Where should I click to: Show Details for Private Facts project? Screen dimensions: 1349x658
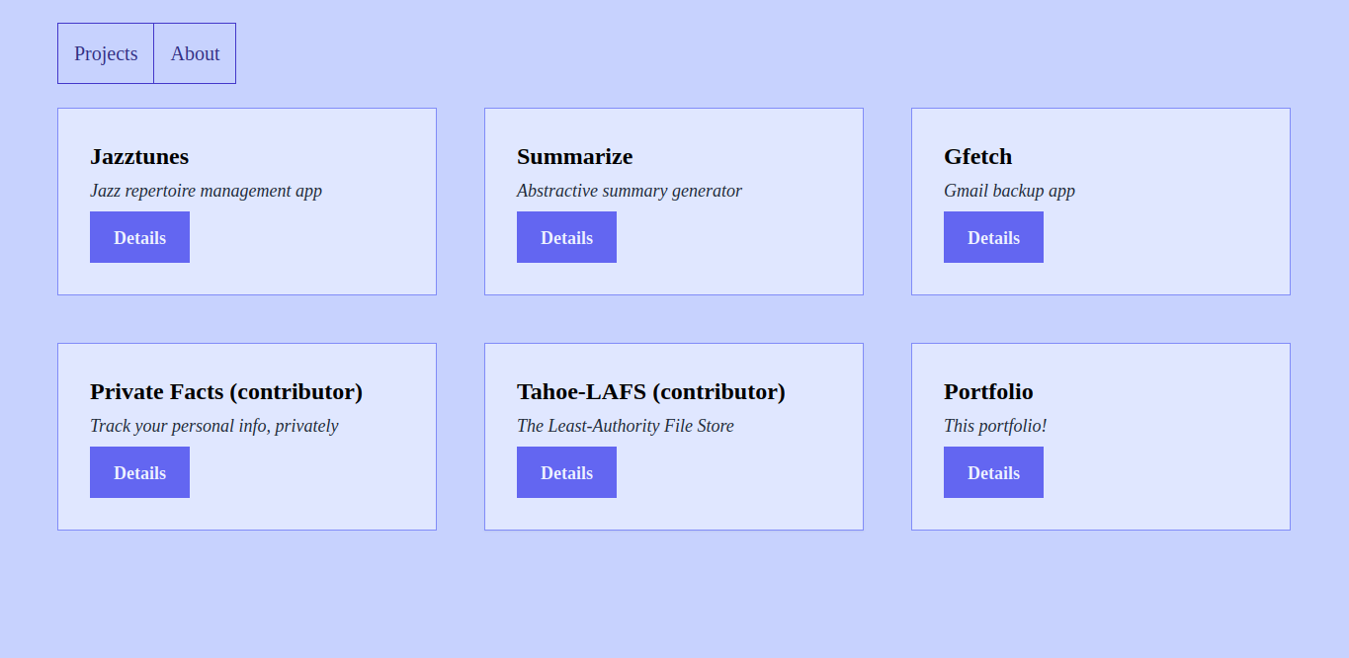click(x=139, y=472)
